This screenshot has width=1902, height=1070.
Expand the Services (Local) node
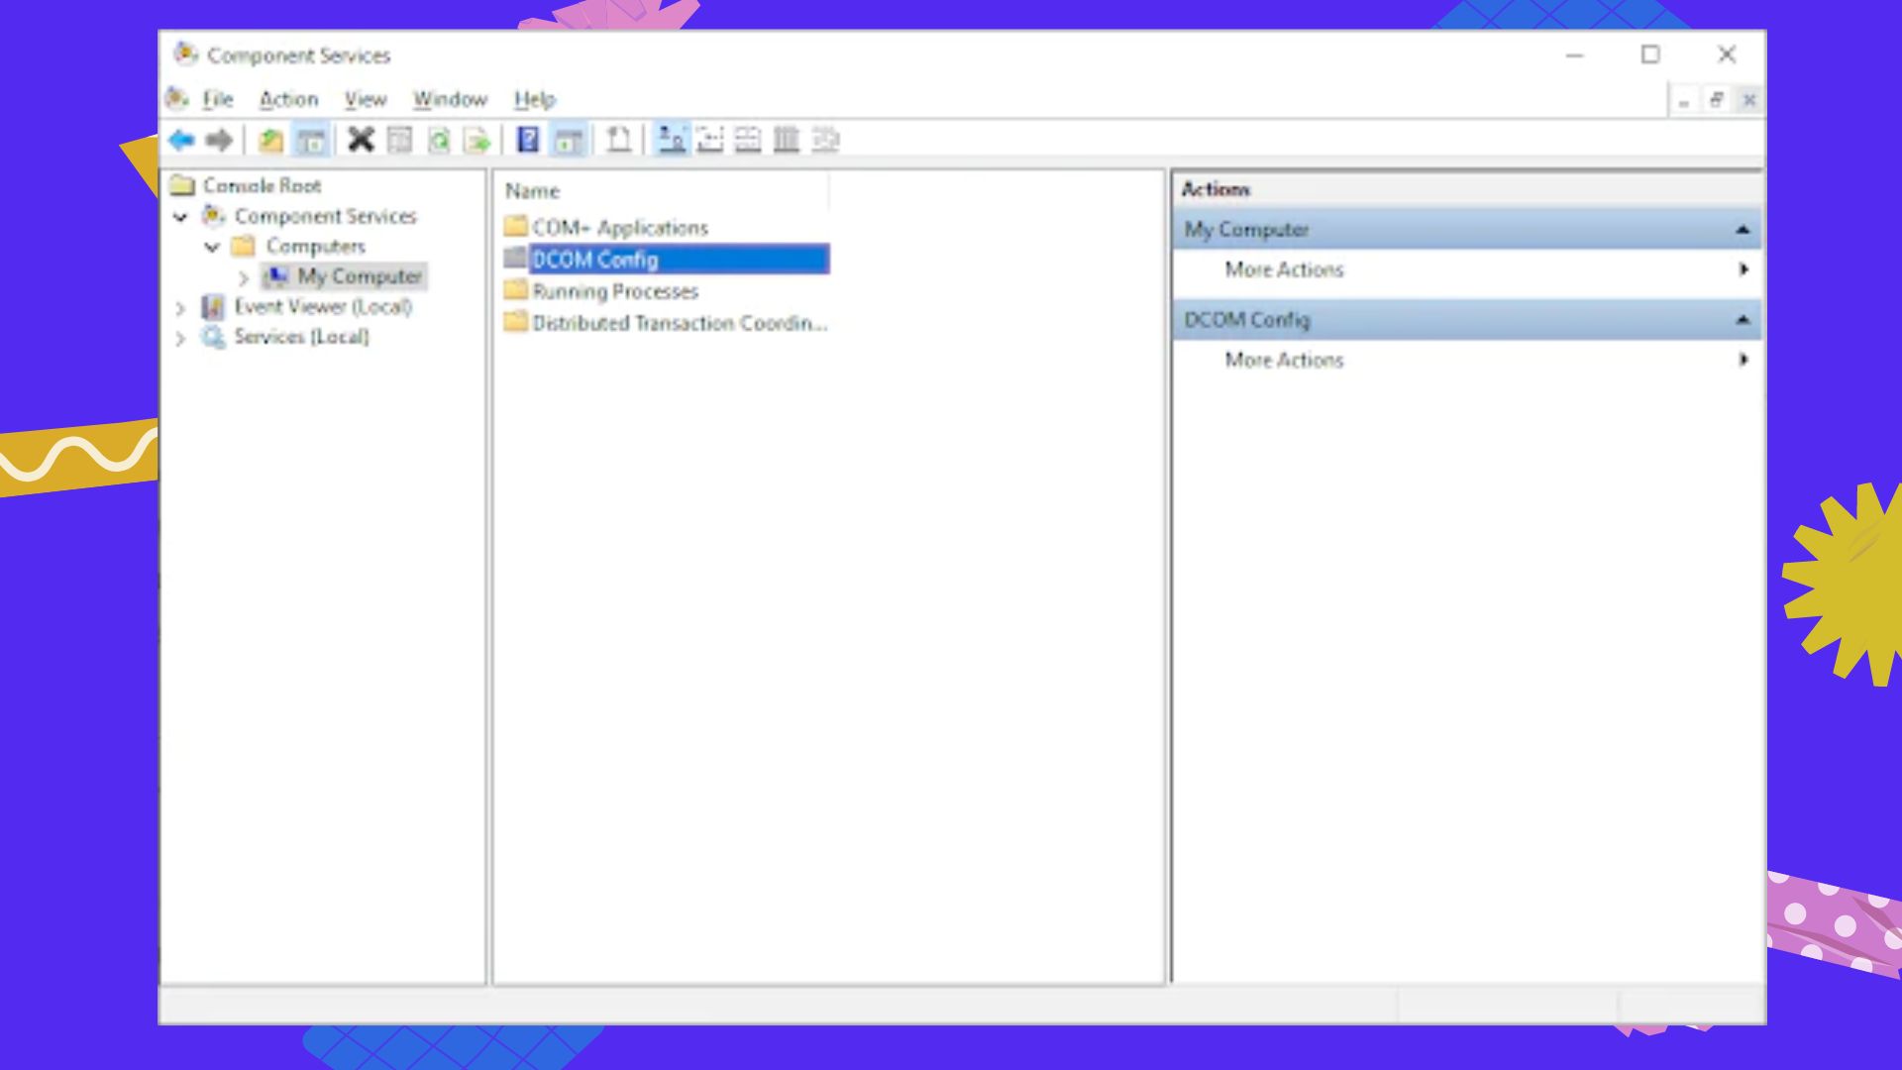click(x=180, y=339)
